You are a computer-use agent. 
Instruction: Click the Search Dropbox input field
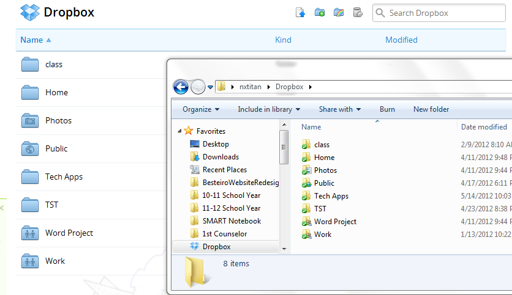click(439, 13)
